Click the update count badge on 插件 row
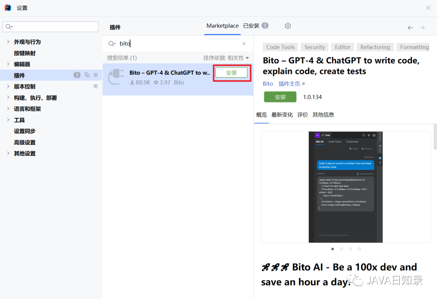 77,75
